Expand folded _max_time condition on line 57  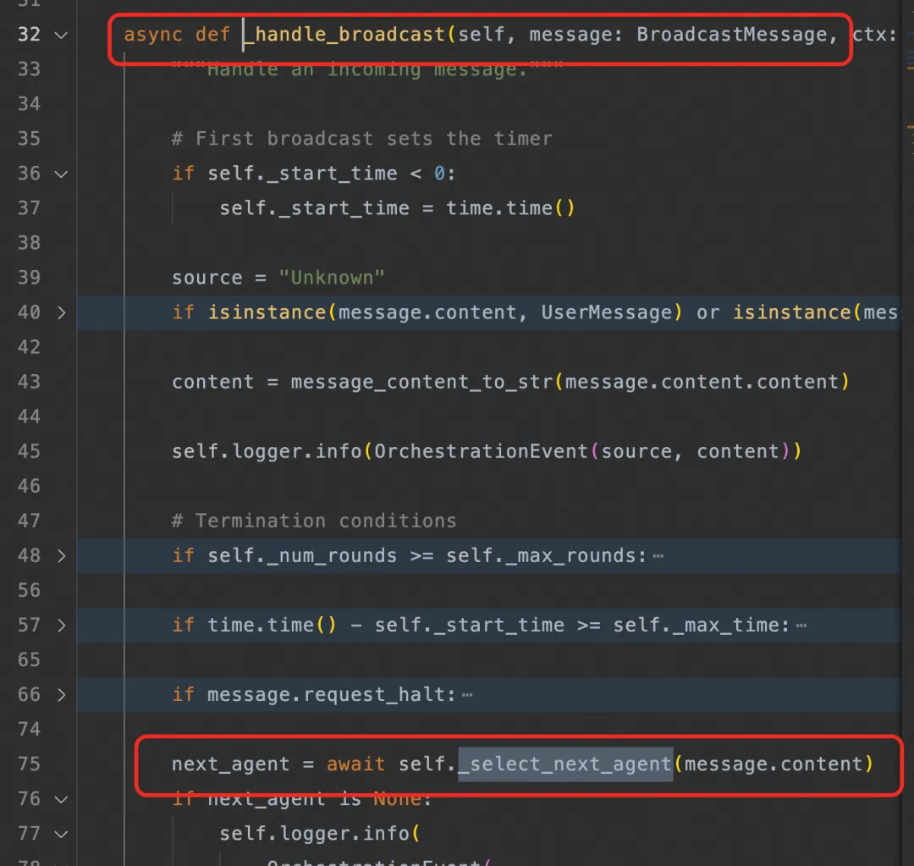click(x=61, y=625)
